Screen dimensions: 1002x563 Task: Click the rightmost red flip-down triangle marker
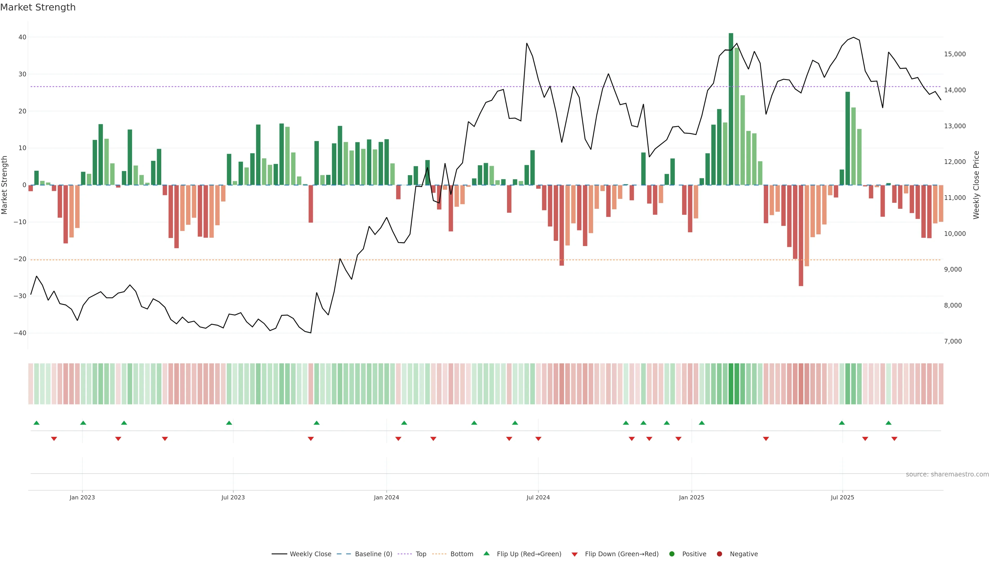pos(894,439)
